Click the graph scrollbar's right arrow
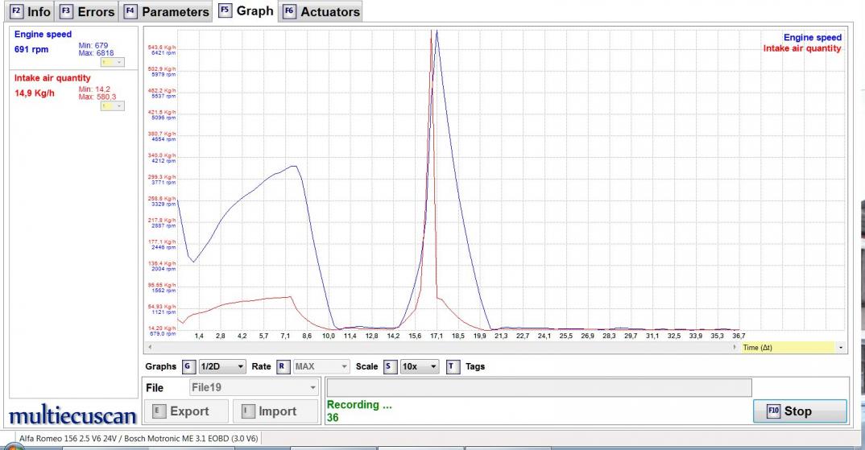Viewport: 865px width, 450px height. tap(735, 347)
